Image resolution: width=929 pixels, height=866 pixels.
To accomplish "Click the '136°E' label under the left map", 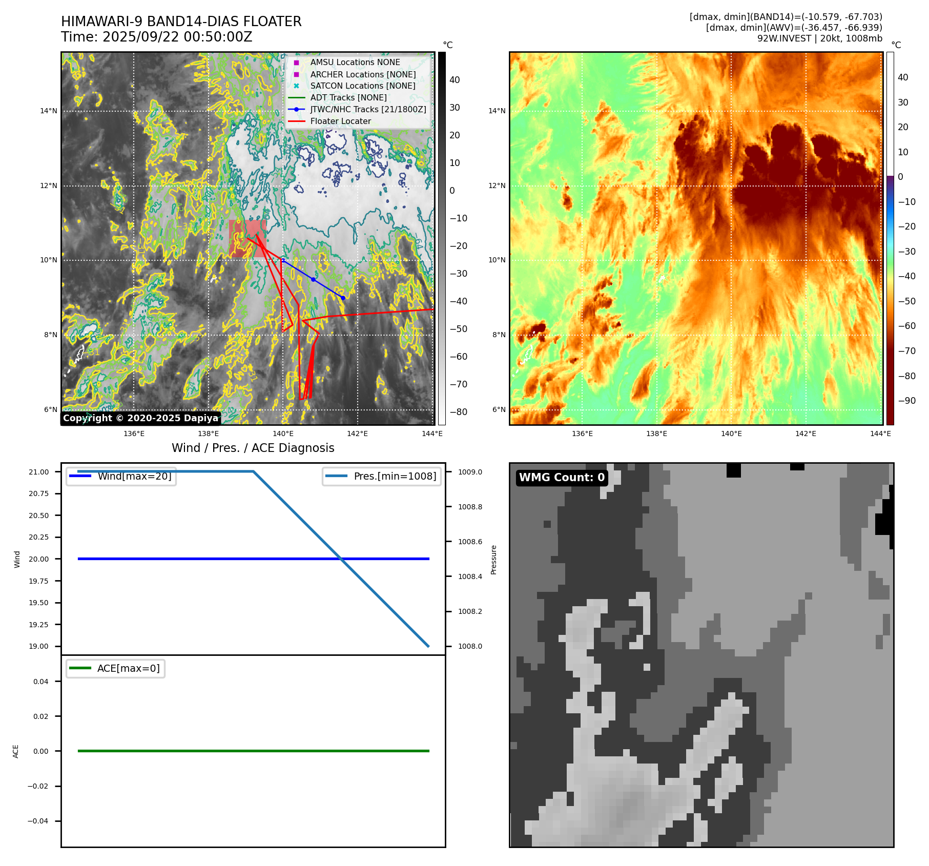I will click(x=134, y=434).
